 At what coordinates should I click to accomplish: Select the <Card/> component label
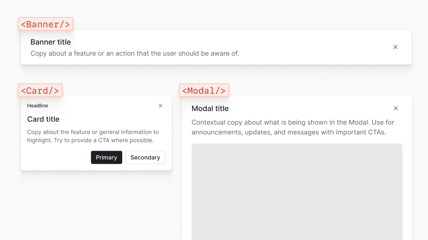tap(40, 90)
